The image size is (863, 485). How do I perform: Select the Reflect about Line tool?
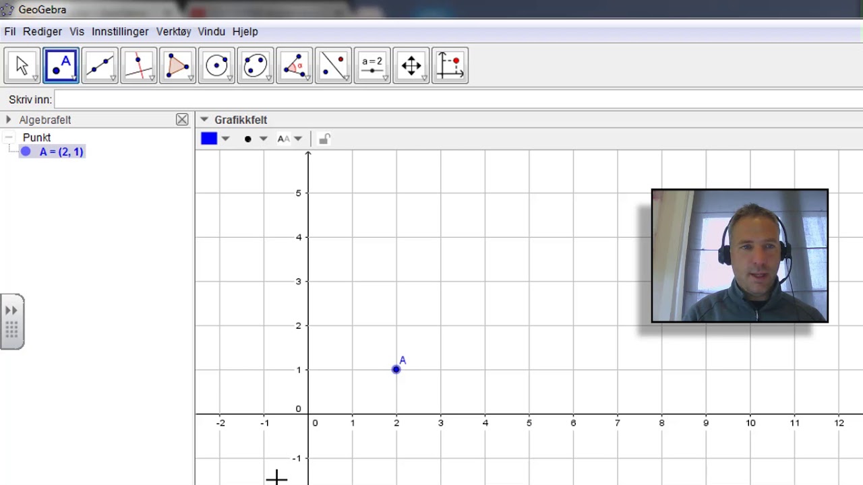(333, 65)
